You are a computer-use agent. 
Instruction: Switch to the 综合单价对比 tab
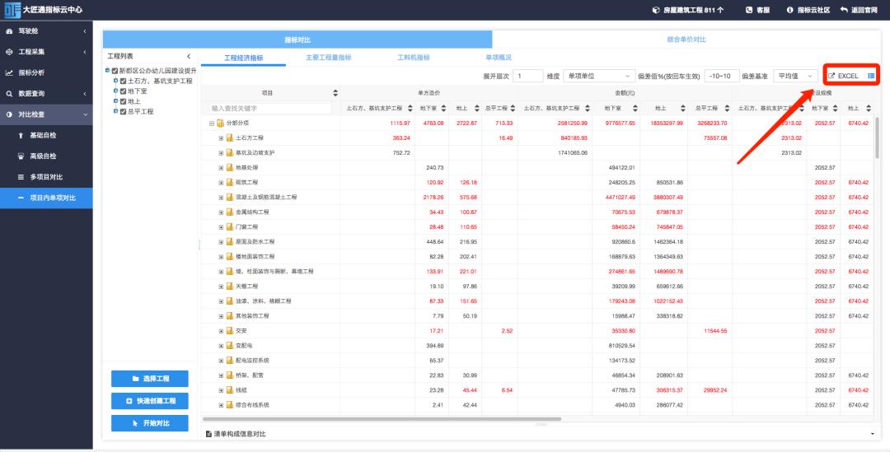(686, 40)
